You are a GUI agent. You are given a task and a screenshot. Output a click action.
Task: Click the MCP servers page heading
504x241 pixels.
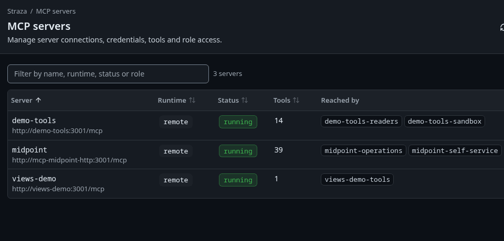(39, 26)
